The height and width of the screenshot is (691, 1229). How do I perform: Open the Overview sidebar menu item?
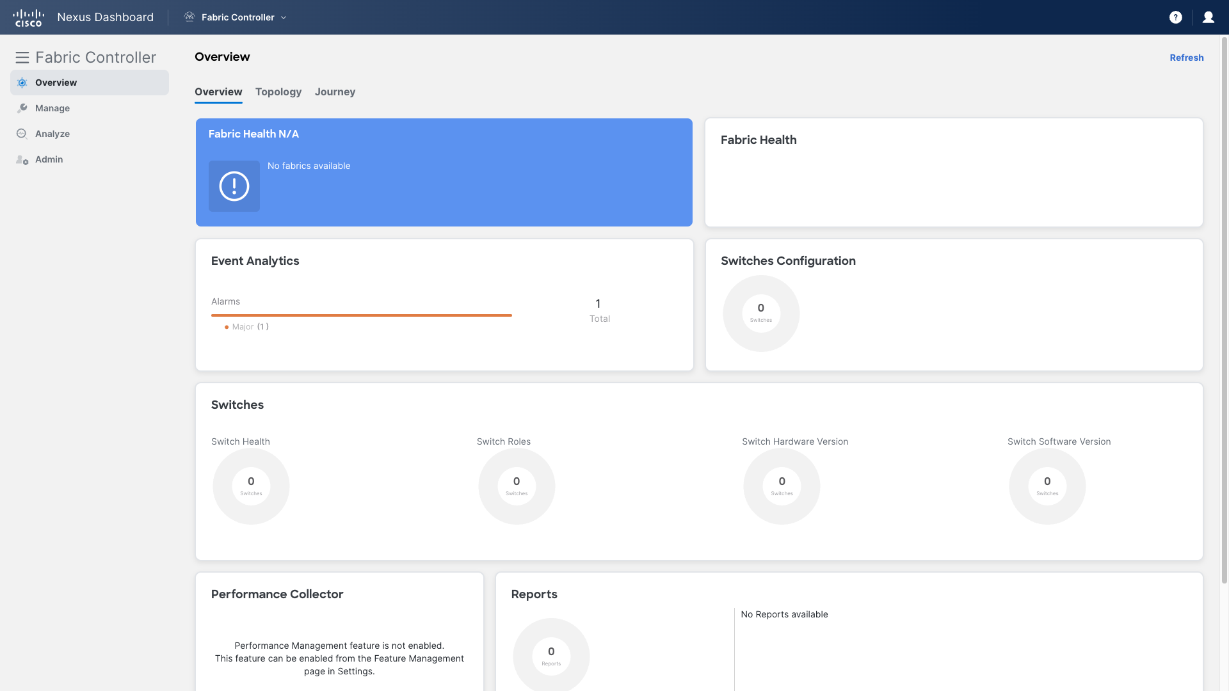[x=90, y=83]
